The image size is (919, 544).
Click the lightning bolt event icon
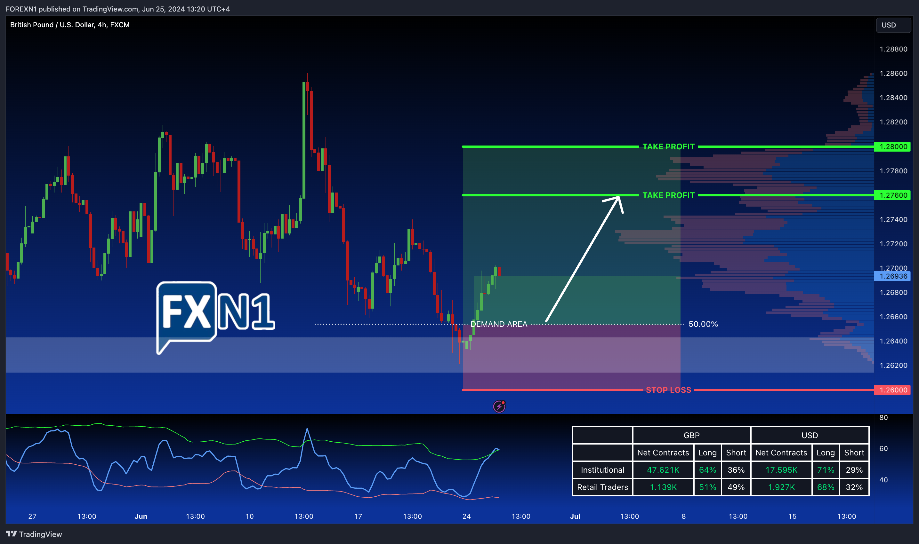coord(499,406)
